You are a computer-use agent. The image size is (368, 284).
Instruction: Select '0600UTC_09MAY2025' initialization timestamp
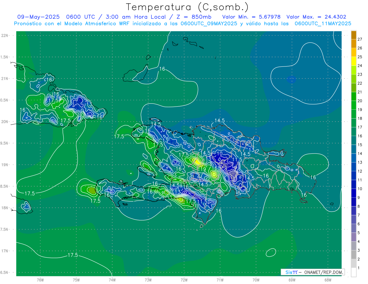[x=209, y=23]
